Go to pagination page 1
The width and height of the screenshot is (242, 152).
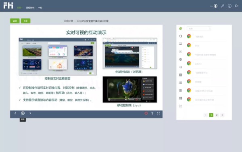[211, 115]
